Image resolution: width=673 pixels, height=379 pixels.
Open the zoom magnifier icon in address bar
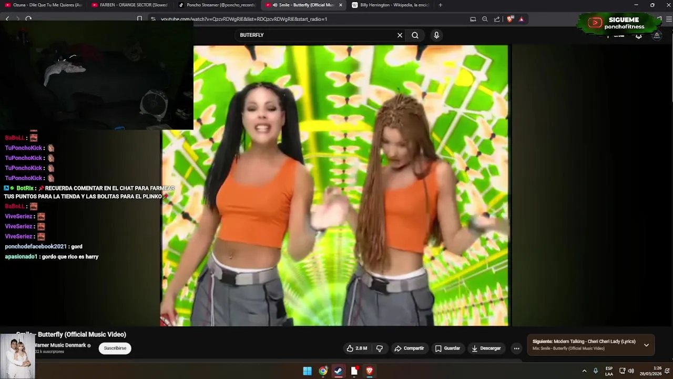(x=485, y=19)
